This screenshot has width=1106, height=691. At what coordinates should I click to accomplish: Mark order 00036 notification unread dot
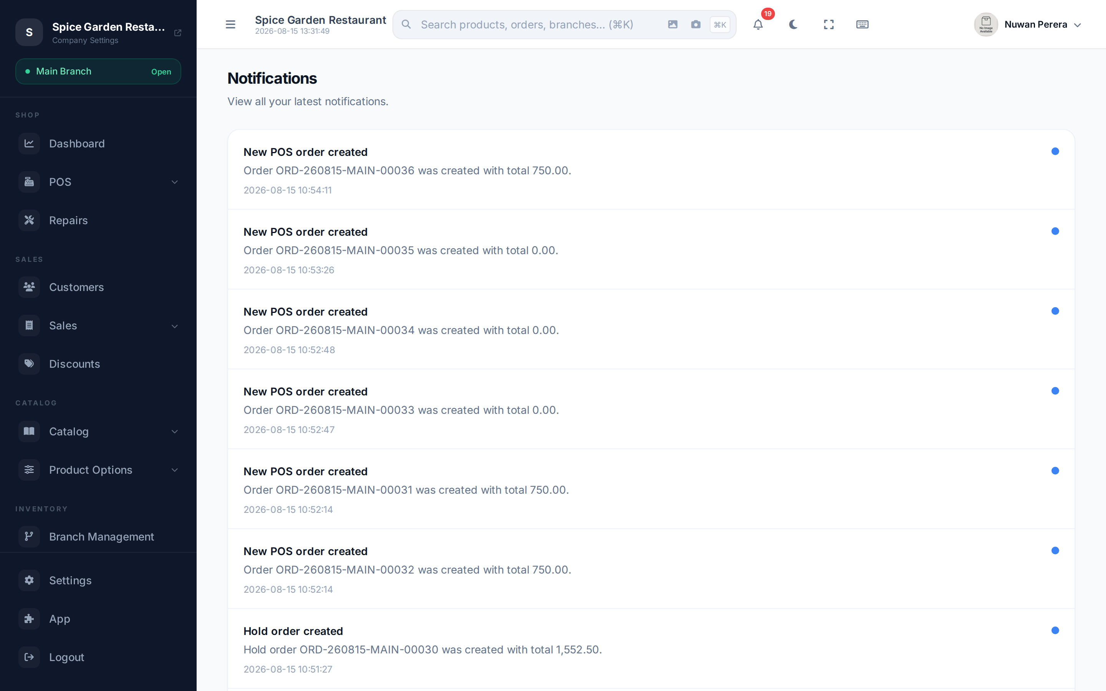(x=1055, y=151)
